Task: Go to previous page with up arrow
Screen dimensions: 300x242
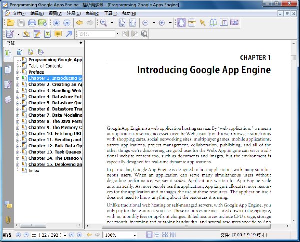Action: (56, 23)
